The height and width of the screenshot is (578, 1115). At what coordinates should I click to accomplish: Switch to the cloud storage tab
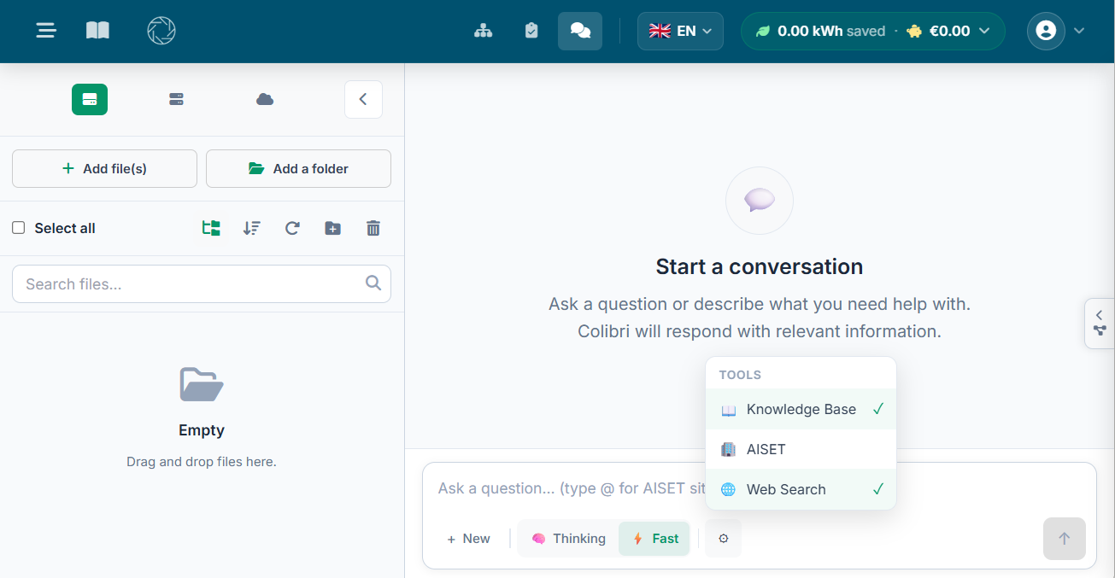tap(265, 100)
